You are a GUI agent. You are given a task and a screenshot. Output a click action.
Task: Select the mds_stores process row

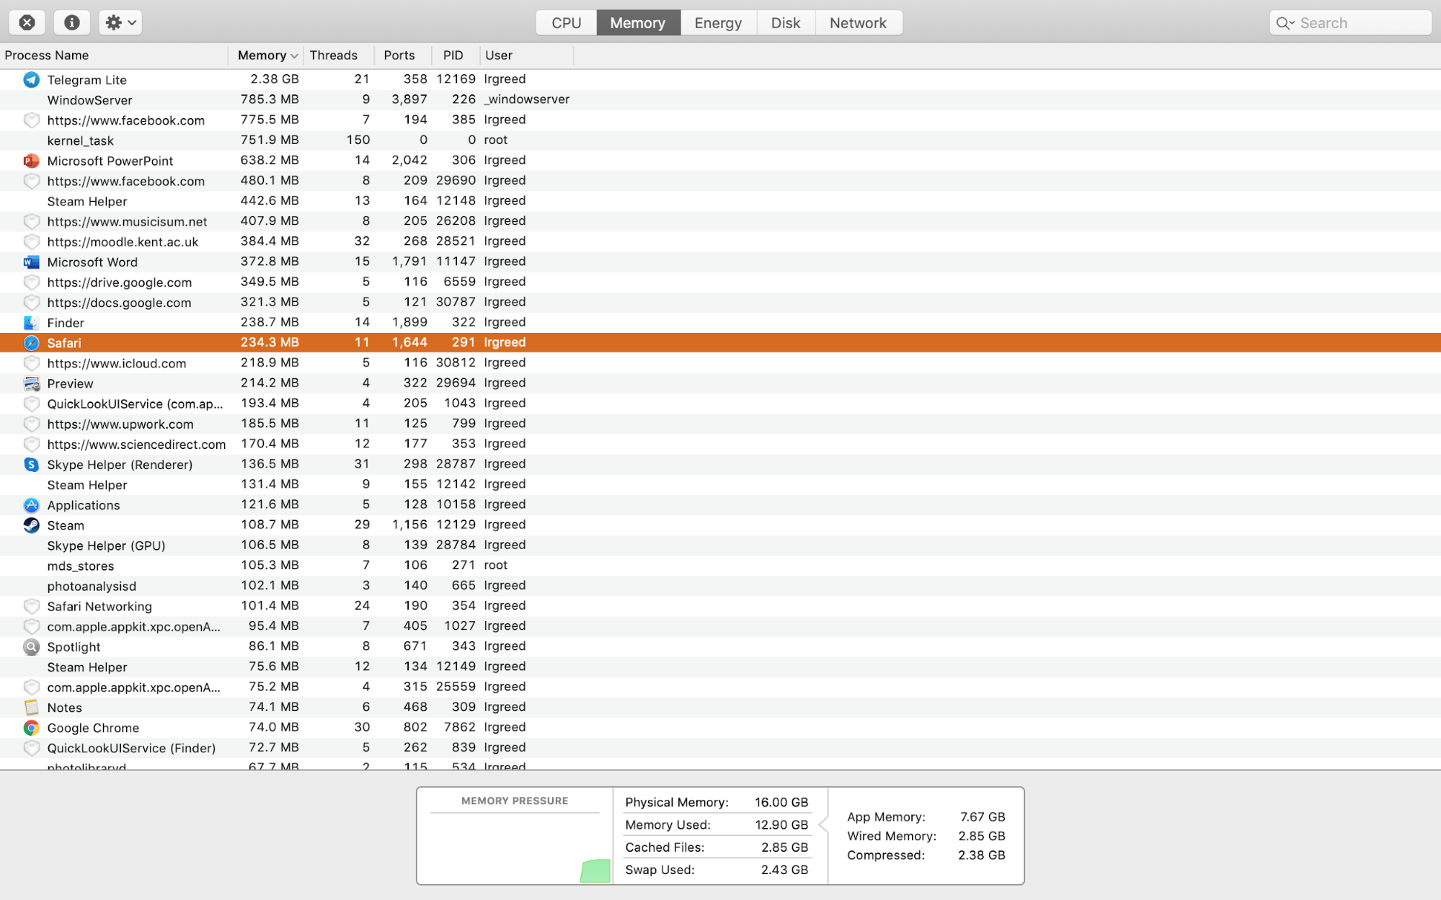pos(720,566)
